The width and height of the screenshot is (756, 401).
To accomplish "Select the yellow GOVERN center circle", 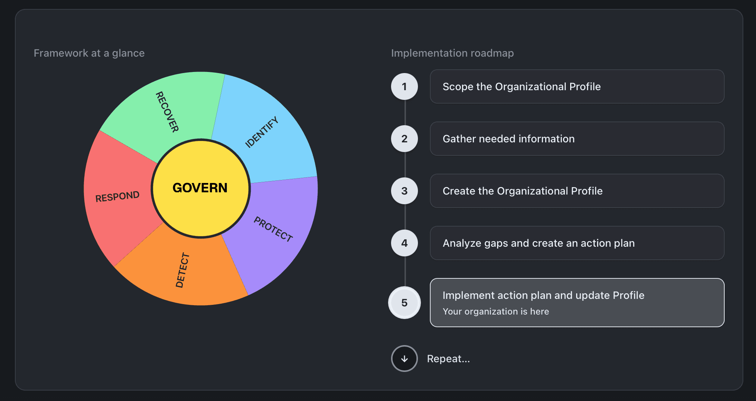I will pos(200,188).
